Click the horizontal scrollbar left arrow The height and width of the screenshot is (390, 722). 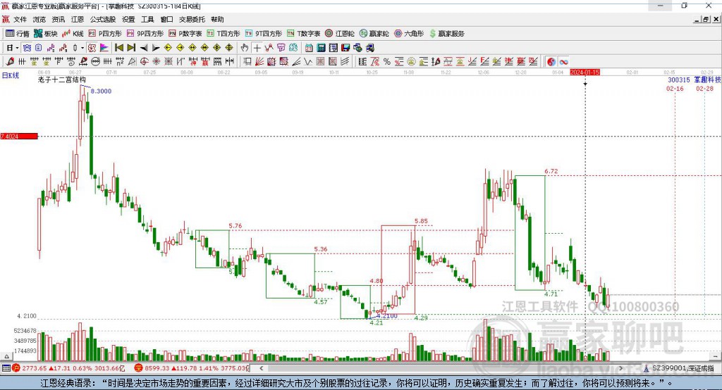click(x=262, y=368)
